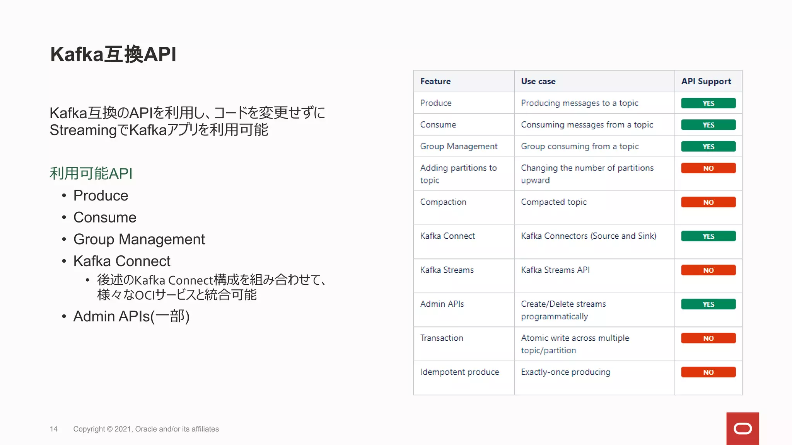Click the sub-bullet starting '後述のKafka Connect構成'
The image size is (792, 445).
pos(212,287)
